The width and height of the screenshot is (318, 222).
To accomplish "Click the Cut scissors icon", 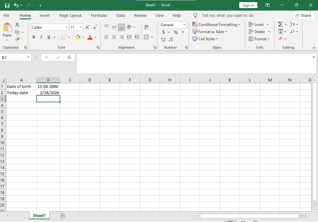I will 17,25.
